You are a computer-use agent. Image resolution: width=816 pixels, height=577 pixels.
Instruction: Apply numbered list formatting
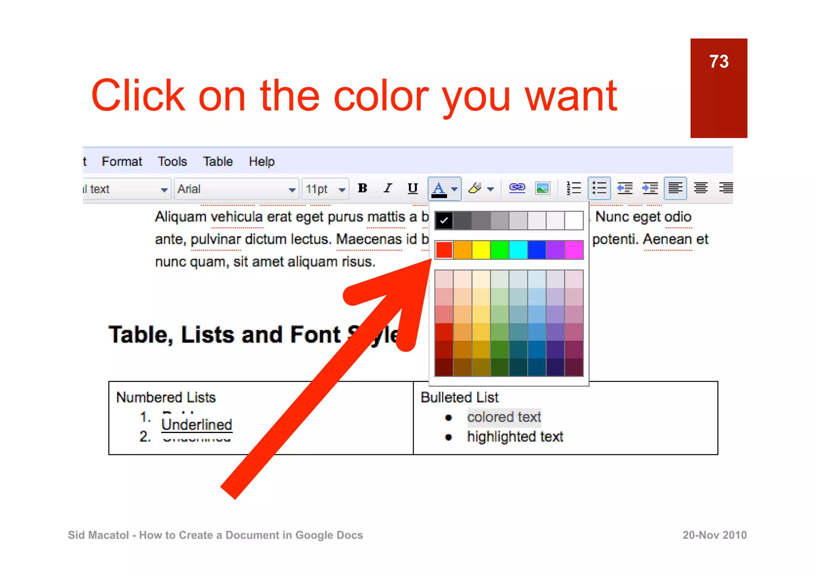pos(574,188)
